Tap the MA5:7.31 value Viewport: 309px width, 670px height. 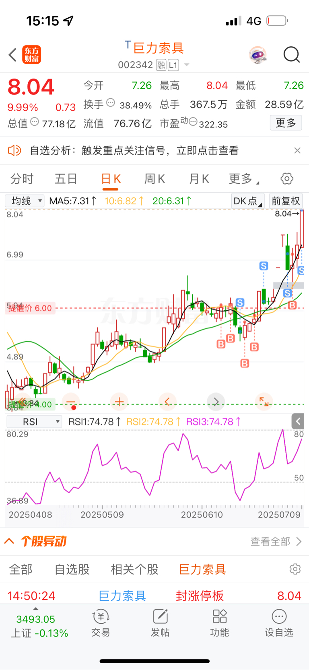(x=73, y=201)
